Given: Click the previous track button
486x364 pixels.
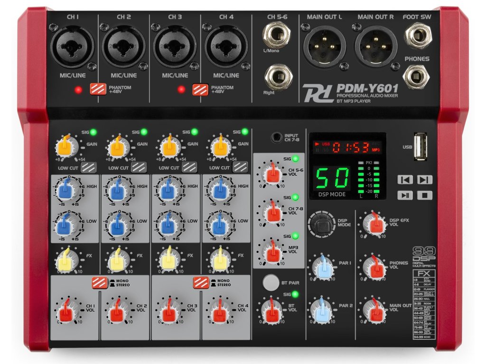Looking at the screenshot, I should click(405, 180).
